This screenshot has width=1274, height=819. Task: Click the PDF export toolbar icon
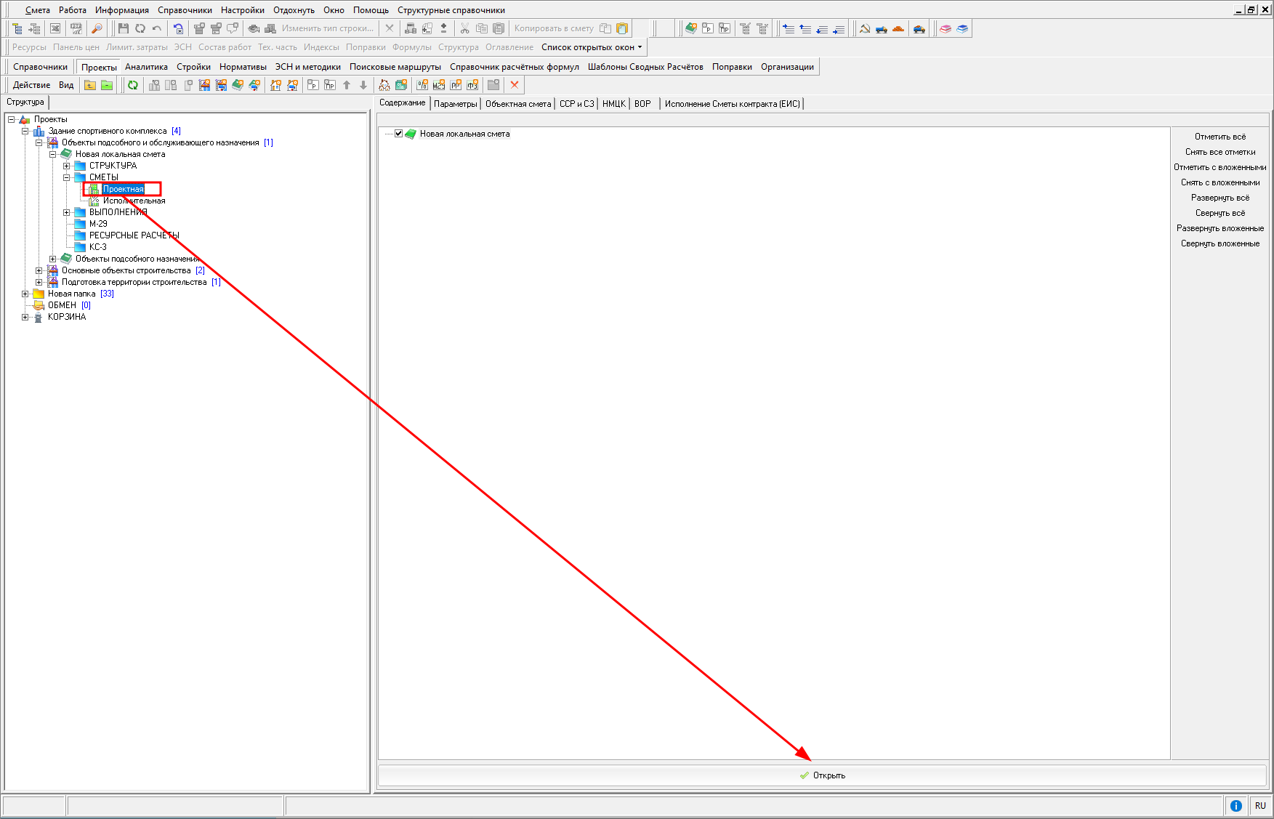click(76, 28)
